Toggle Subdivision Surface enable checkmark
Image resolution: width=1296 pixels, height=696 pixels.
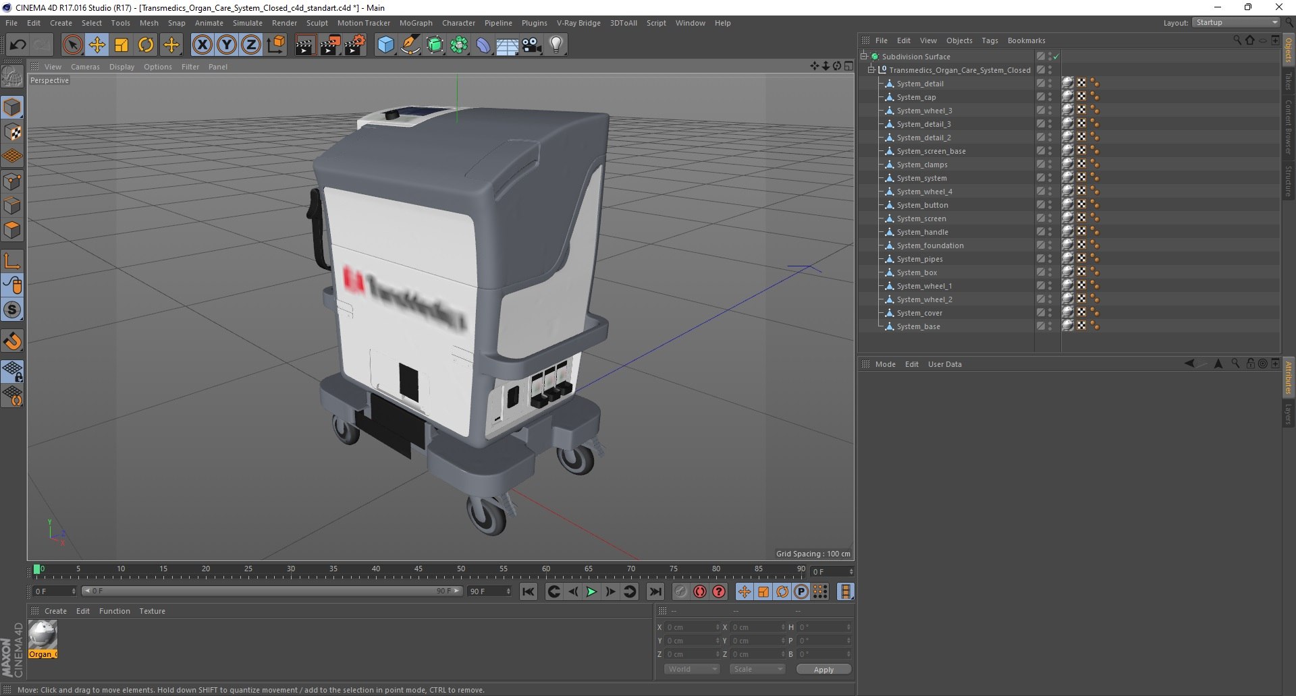(x=1056, y=57)
